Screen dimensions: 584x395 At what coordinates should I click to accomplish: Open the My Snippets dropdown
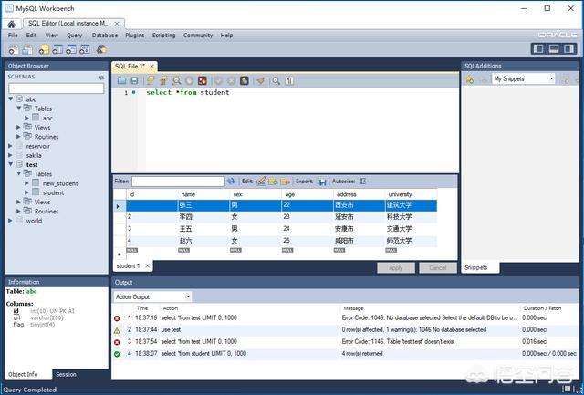coord(523,79)
